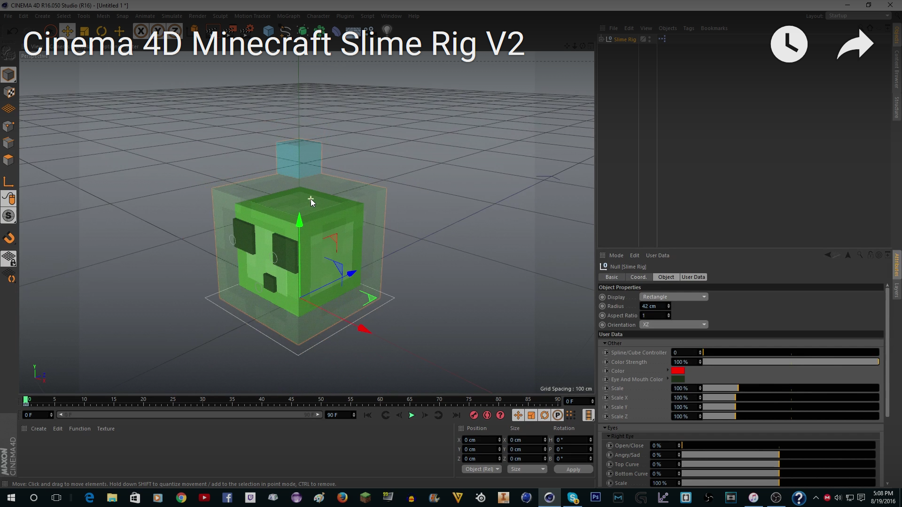Switch to the Coord. tab
902x507 pixels.
[x=638, y=277]
